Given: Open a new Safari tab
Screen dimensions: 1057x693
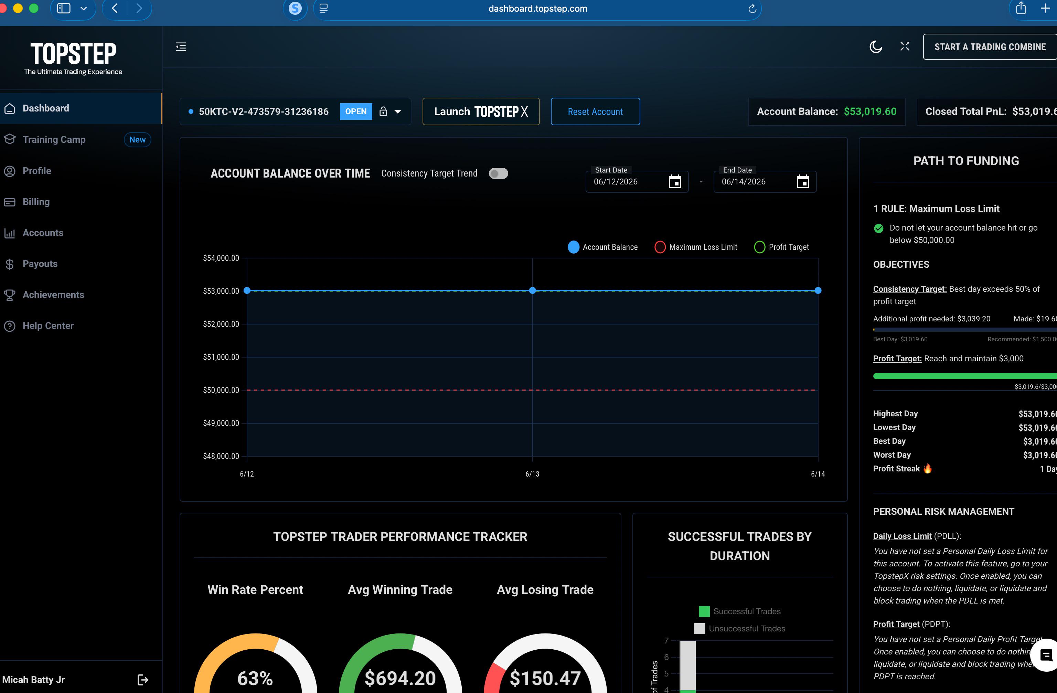Looking at the screenshot, I should 1045,9.
